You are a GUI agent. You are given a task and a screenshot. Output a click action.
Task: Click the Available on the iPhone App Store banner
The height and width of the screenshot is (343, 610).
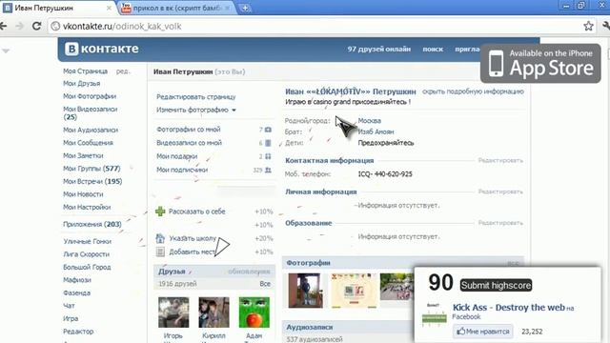[540, 63]
